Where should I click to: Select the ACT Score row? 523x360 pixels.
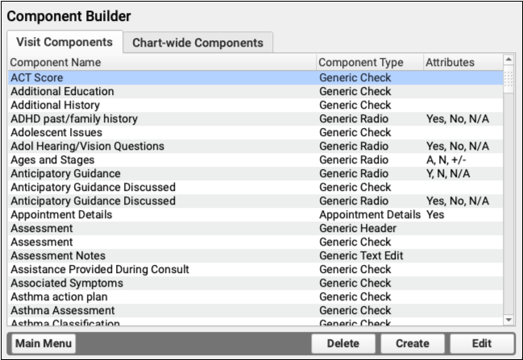161,78
